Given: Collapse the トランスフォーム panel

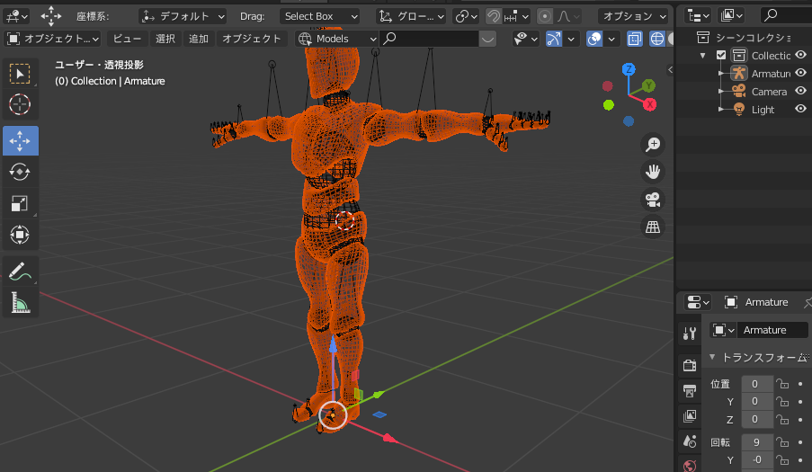Looking at the screenshot, I should pyautogui.click(x=712, y=357).
